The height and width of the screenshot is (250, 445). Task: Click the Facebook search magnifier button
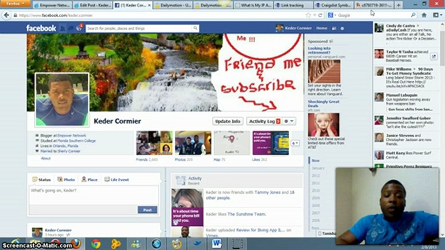196,28
